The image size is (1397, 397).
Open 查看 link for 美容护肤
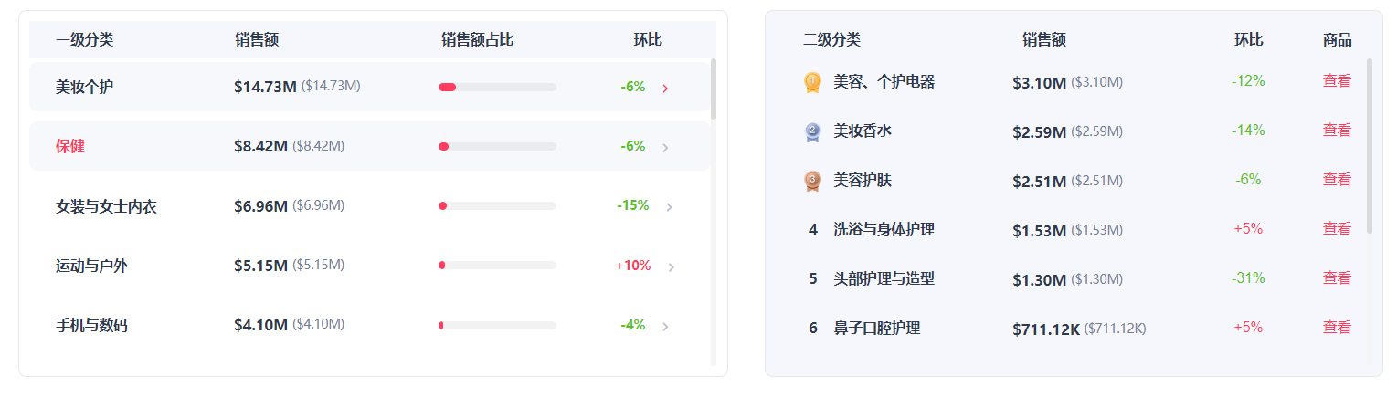click(x=1336, y=180)
